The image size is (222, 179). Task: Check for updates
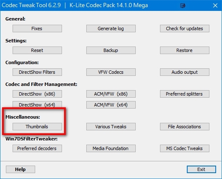click(x=185, y=29)
